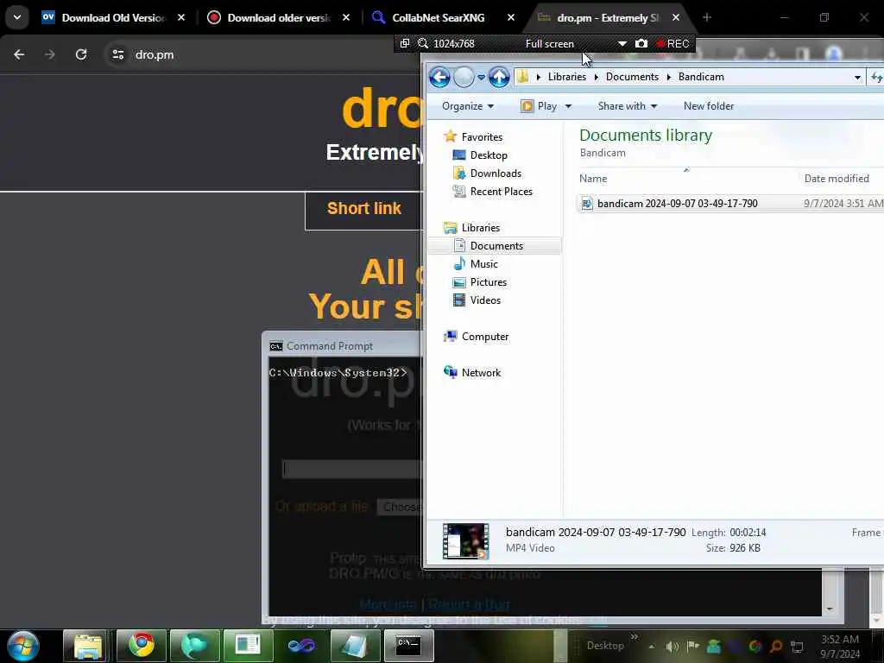884x663 pixels.
Task: Open Recent Places in Favorites
Action: pos(501,191)
